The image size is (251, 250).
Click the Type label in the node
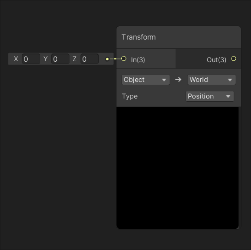point(130,96)
